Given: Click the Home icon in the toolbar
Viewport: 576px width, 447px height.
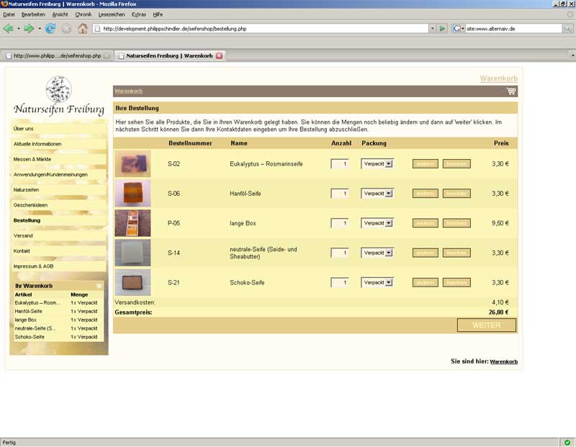Looking at the screenshot, I should point(83,29).
